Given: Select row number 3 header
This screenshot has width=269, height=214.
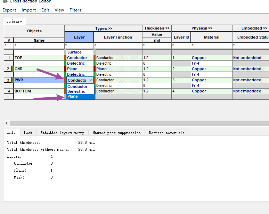Looking at the screenshot, I should coord(8,80).
